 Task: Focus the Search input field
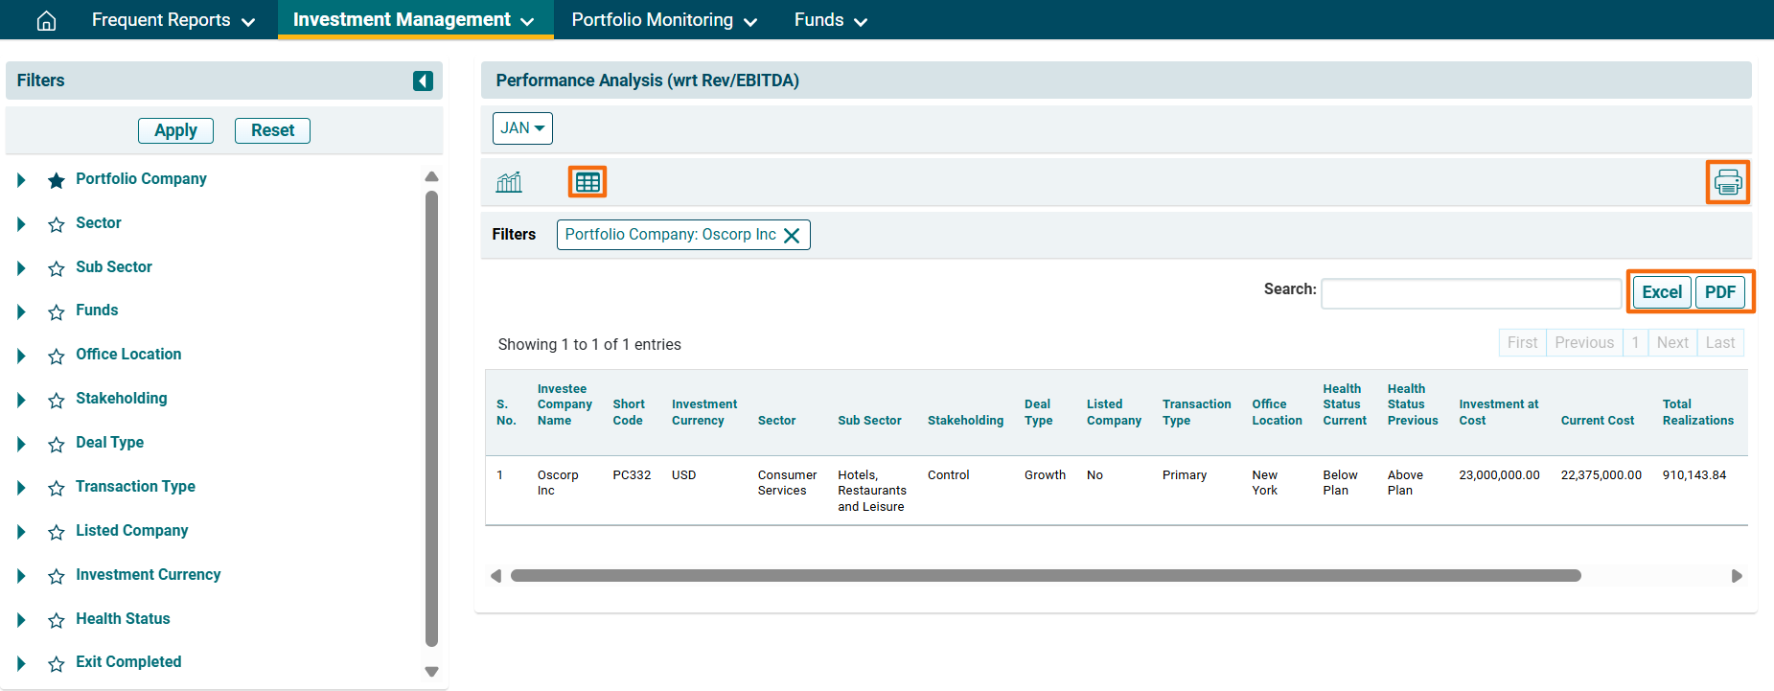pyautogui.click(x=1470, y=293)
